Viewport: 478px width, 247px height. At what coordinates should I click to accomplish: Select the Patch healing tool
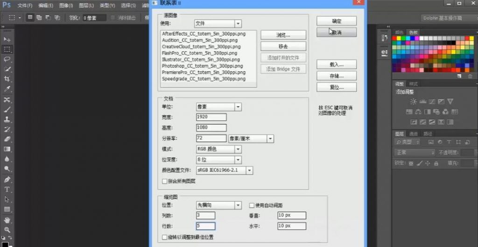tap(7, 100)
